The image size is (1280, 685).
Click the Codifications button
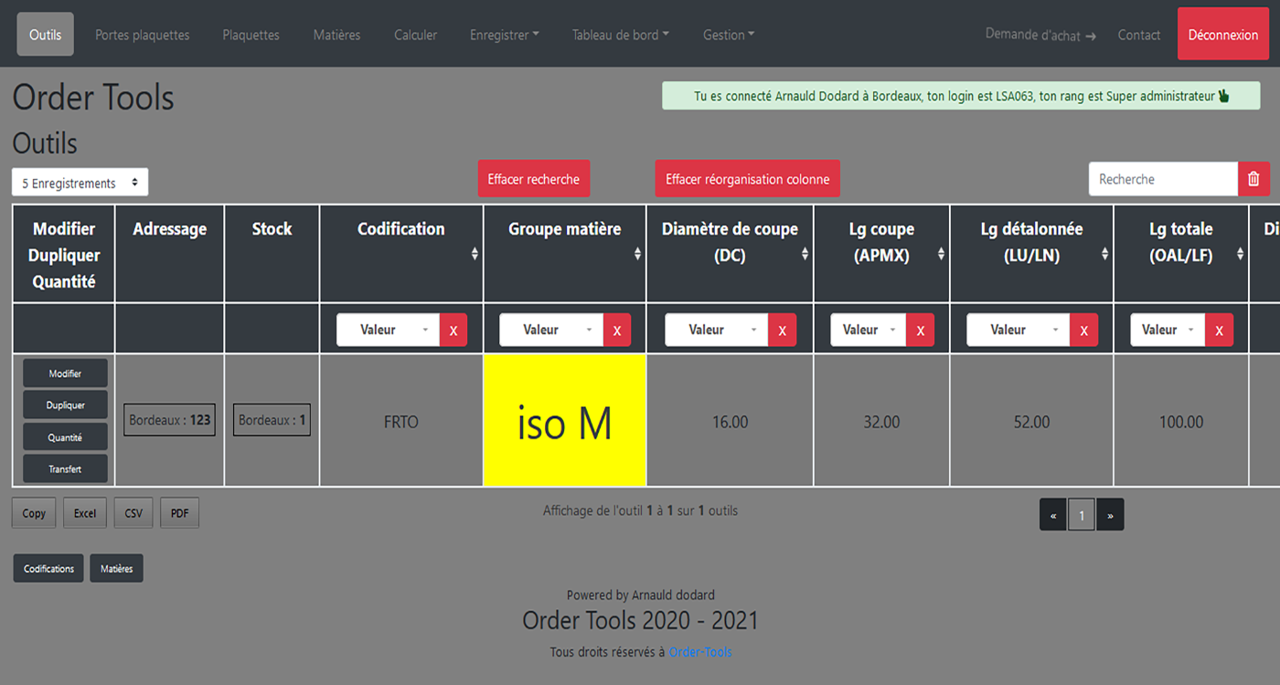click(x=48, y=568)
